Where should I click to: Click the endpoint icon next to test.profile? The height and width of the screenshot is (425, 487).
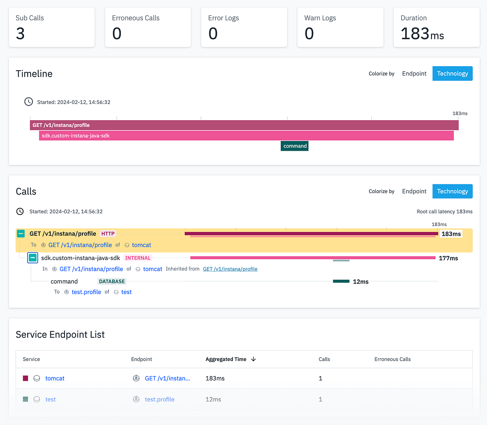pos(66,292)
